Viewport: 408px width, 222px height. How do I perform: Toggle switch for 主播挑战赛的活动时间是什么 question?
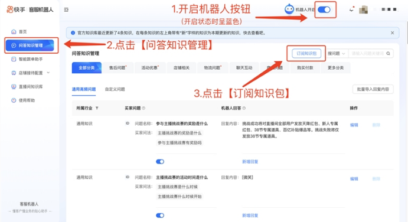click(x=160, y=216)
